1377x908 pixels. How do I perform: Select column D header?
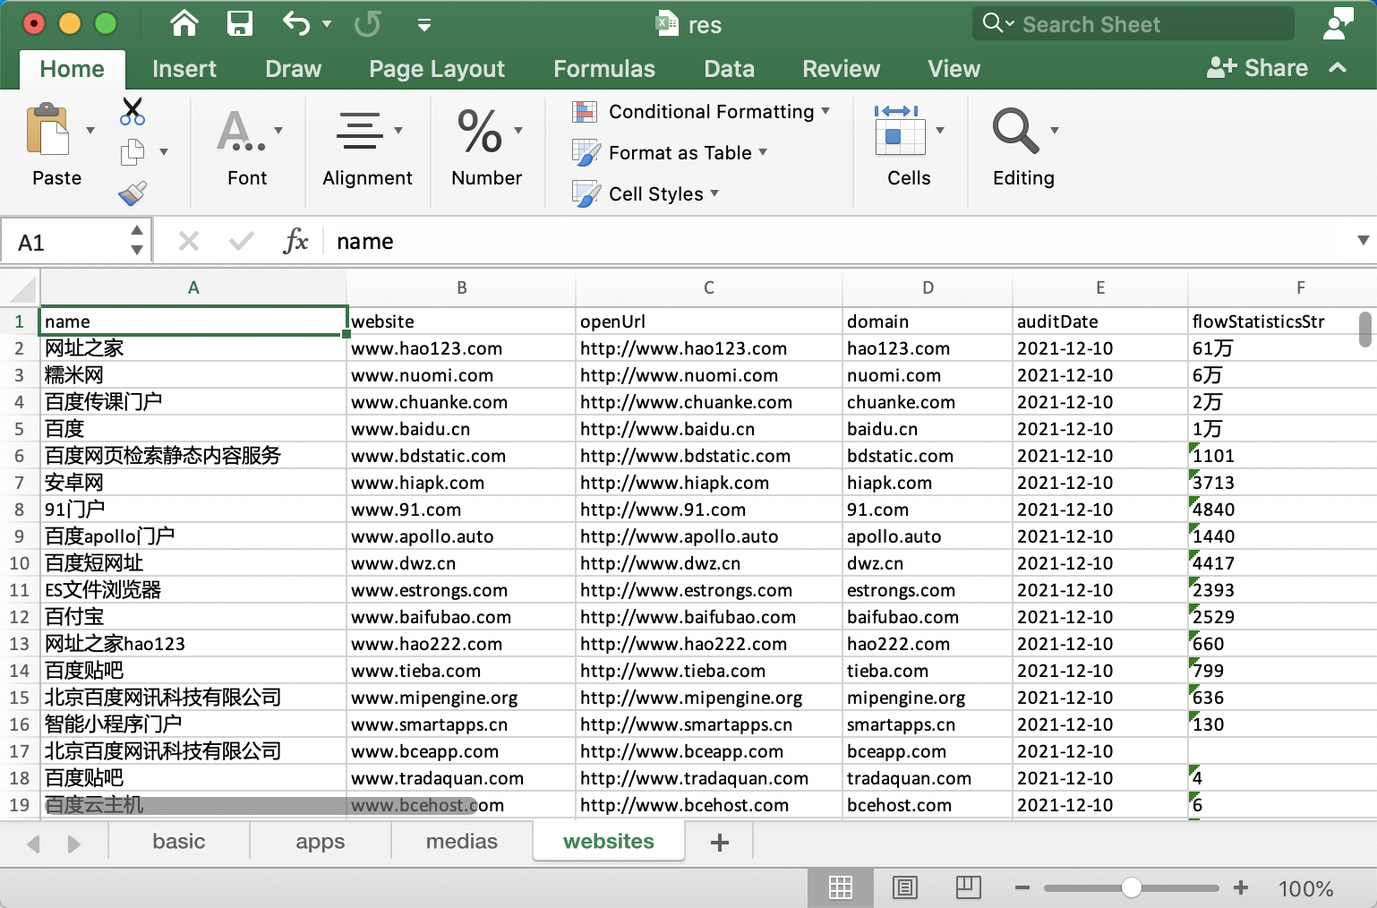[x=928, y=288]
